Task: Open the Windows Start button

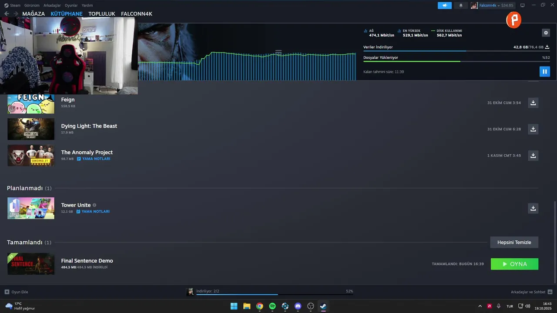Action: 234,306
